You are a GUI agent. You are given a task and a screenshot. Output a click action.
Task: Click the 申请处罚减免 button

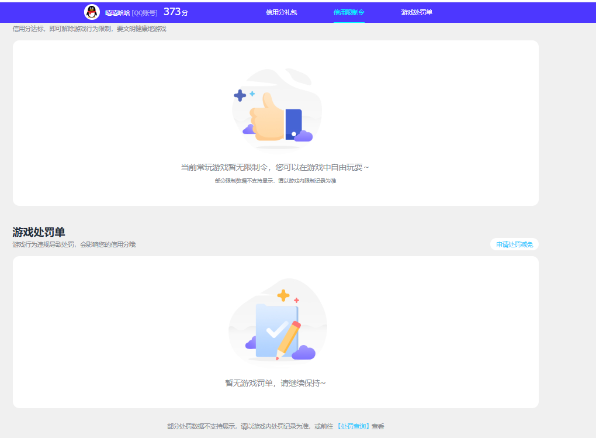[x=514, y=244]
